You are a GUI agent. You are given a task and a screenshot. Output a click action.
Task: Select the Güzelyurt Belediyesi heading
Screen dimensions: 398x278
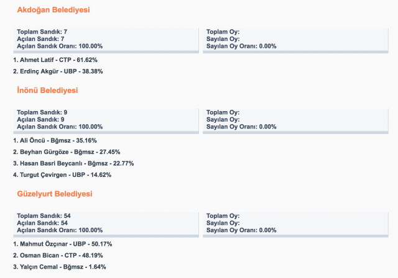(55, 194)
